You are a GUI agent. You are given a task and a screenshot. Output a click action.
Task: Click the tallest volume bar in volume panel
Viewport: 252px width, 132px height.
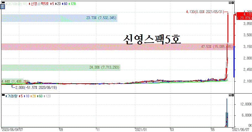(x=227, y=113)
